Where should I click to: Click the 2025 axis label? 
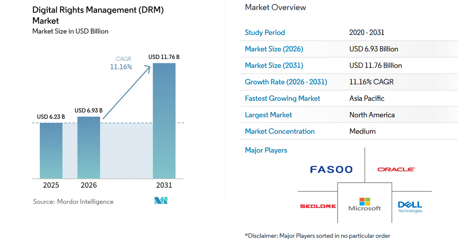51,185
